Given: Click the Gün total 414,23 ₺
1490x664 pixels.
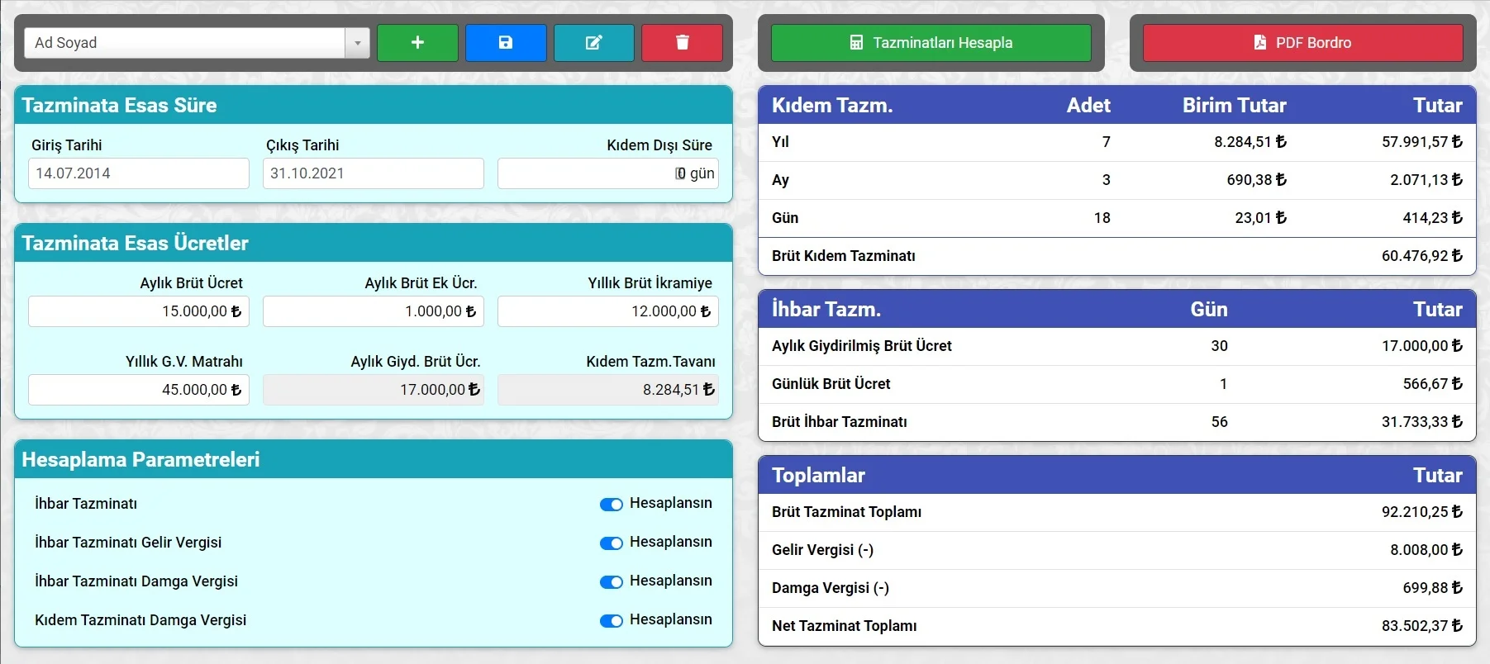Looking at the screenshot, I should [1433, 218].
